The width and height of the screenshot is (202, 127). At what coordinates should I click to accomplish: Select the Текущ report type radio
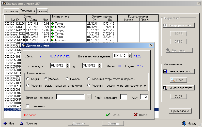(28, 79)
